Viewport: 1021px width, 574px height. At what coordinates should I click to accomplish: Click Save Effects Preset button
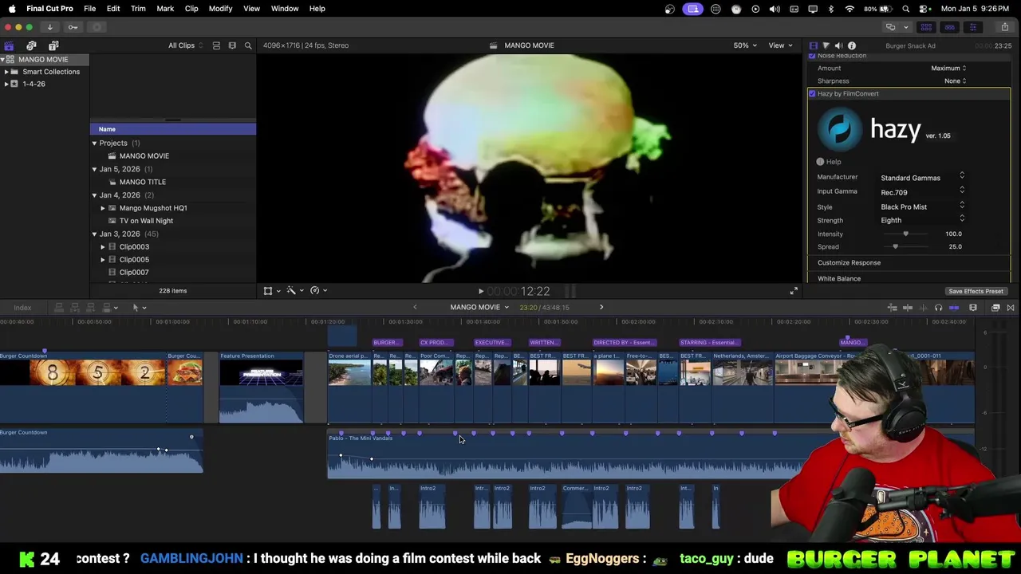[976, 292]
